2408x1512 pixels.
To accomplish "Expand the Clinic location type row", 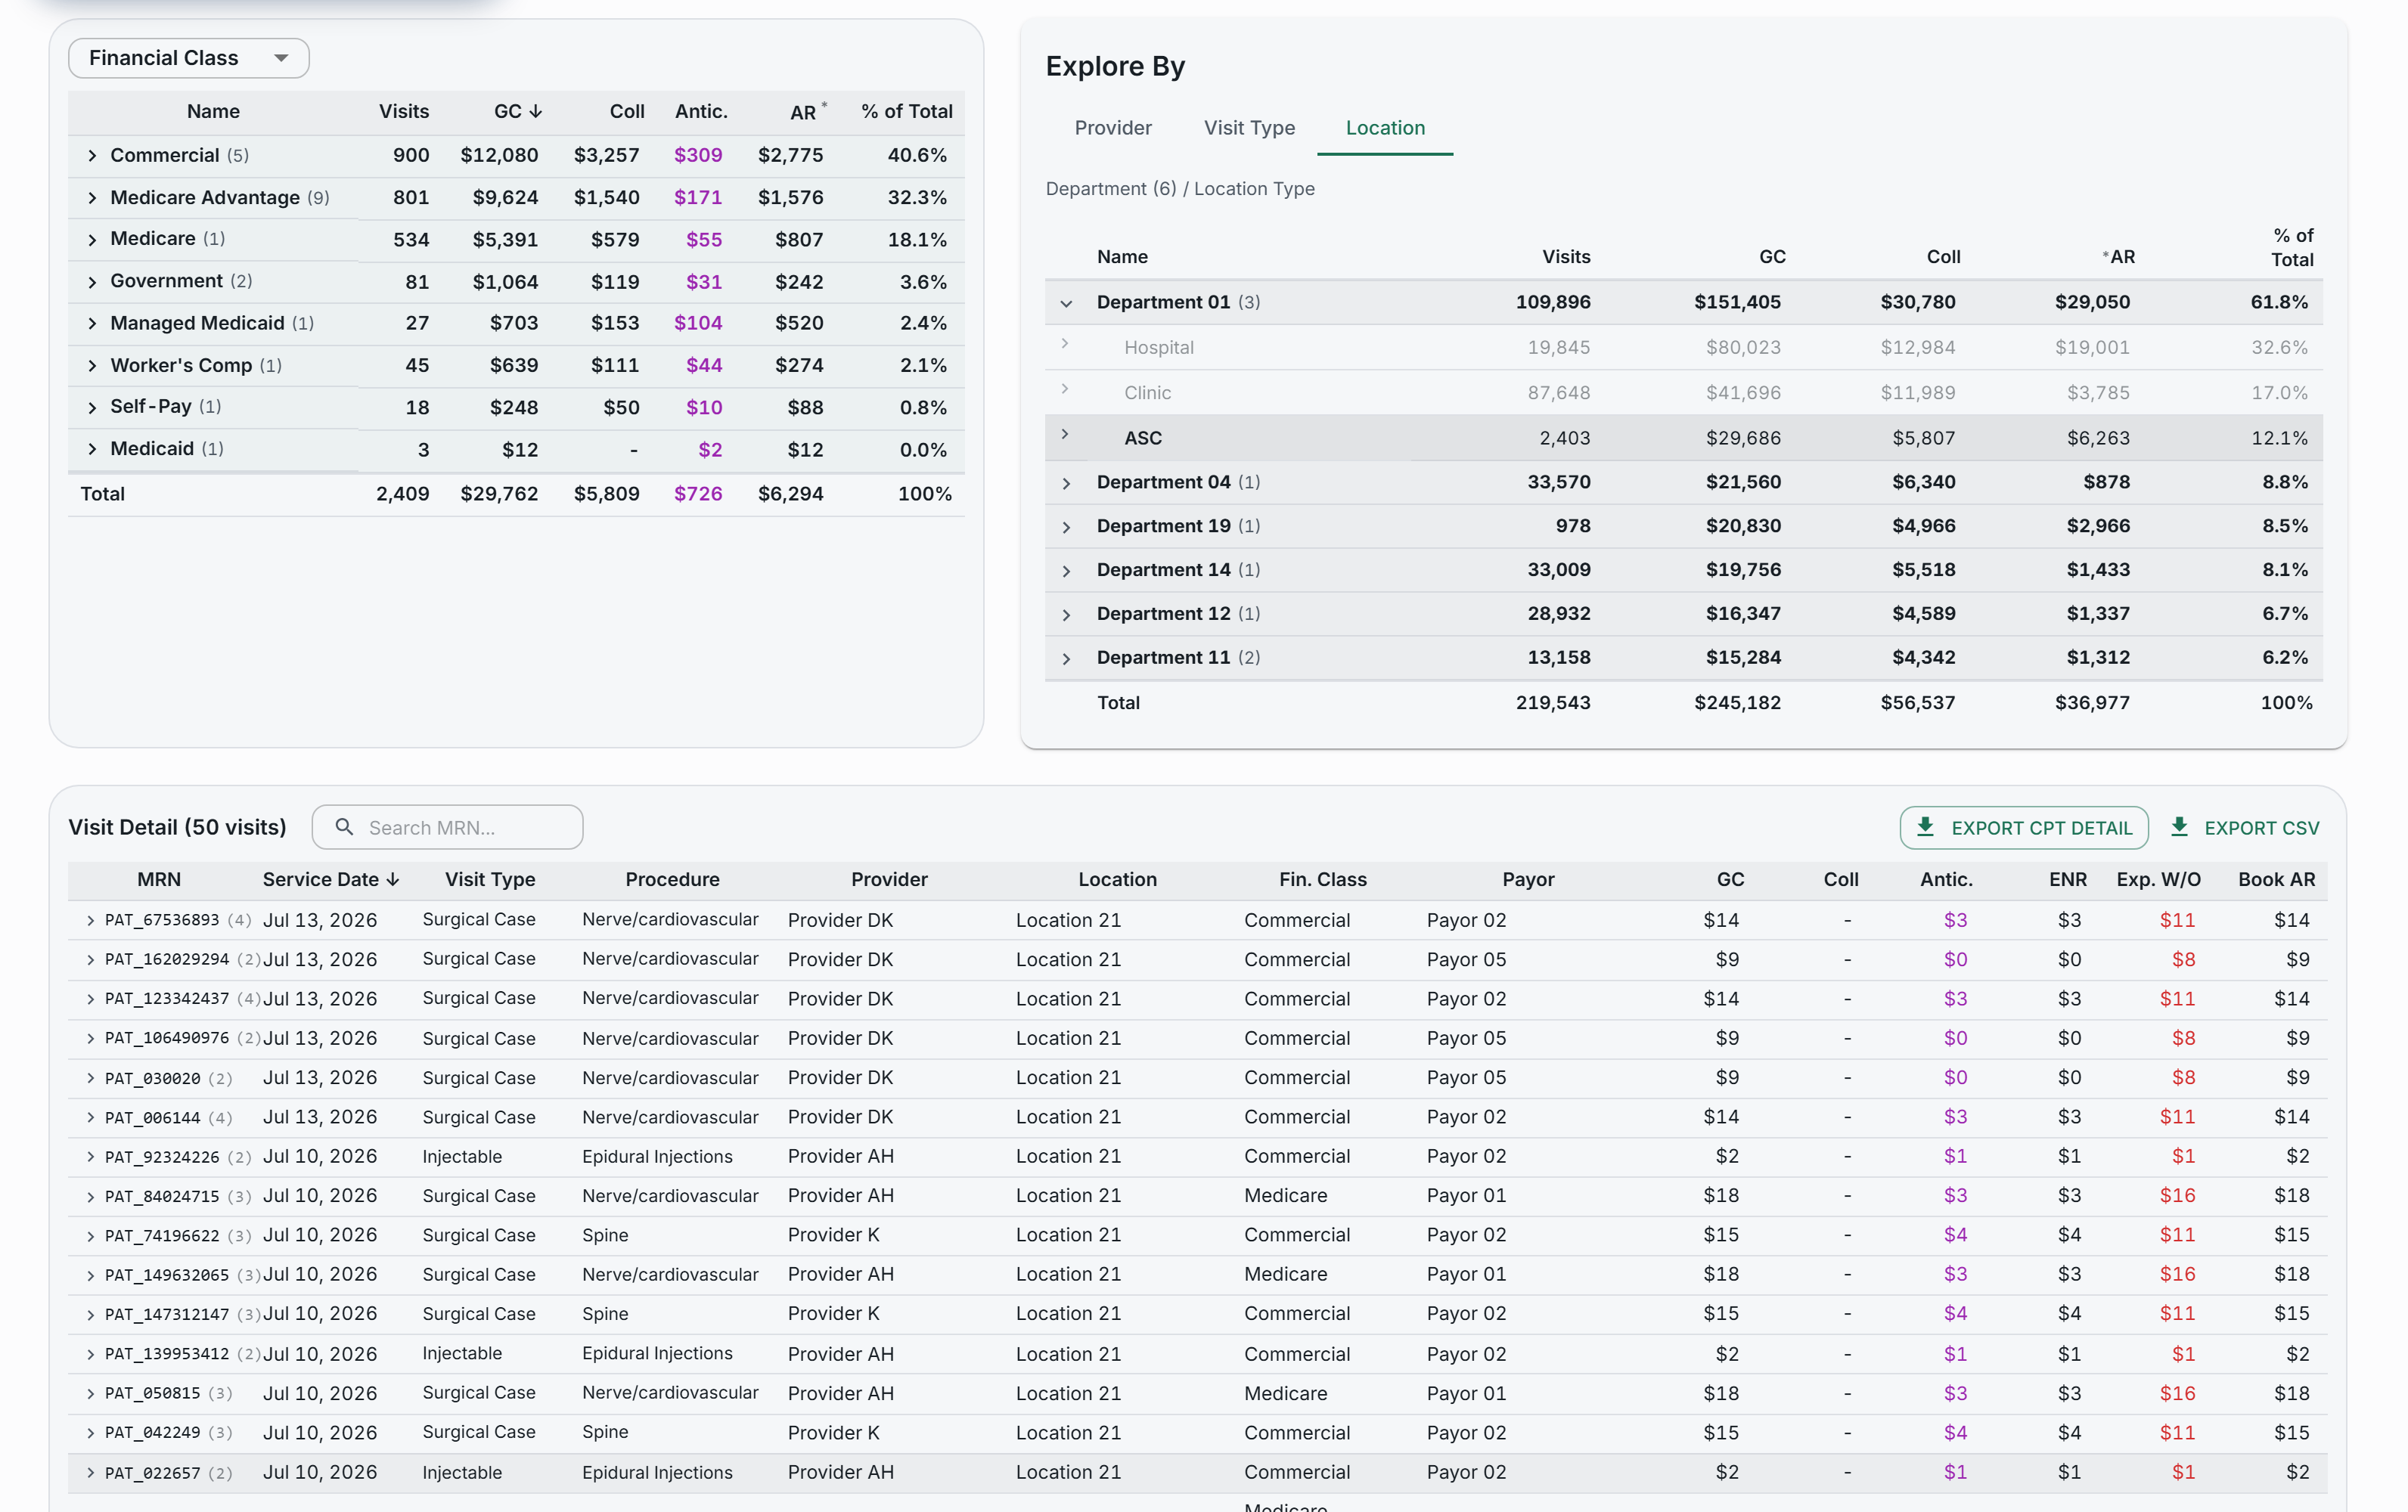I will (x=1065, y=389).
